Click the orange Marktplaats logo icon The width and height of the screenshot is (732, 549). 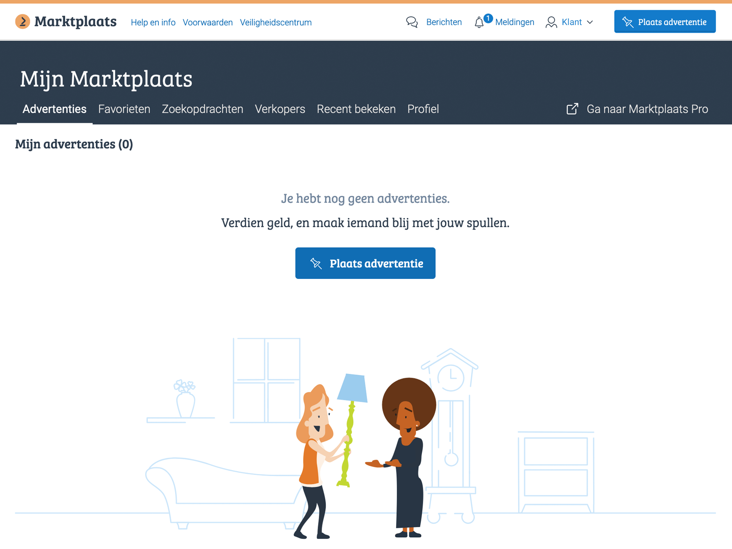point(23,22)
